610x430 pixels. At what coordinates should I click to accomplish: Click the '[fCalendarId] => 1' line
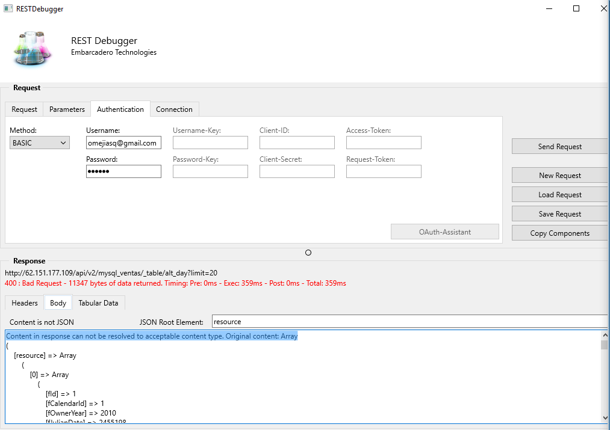click(x=75, y=404)
